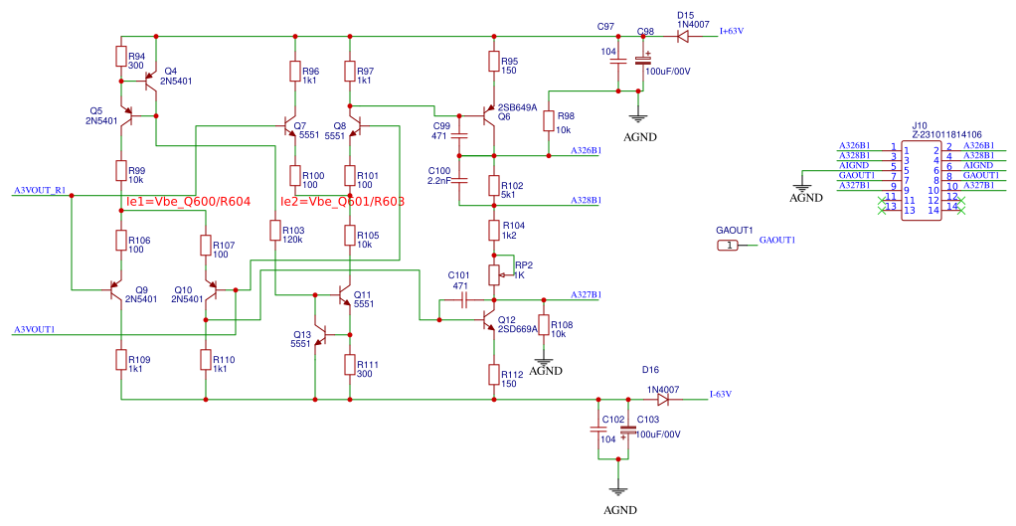Click the R96 1k1 resistor symbol
The width and height of the screenshot is (1016, 526).
(295, 72)
